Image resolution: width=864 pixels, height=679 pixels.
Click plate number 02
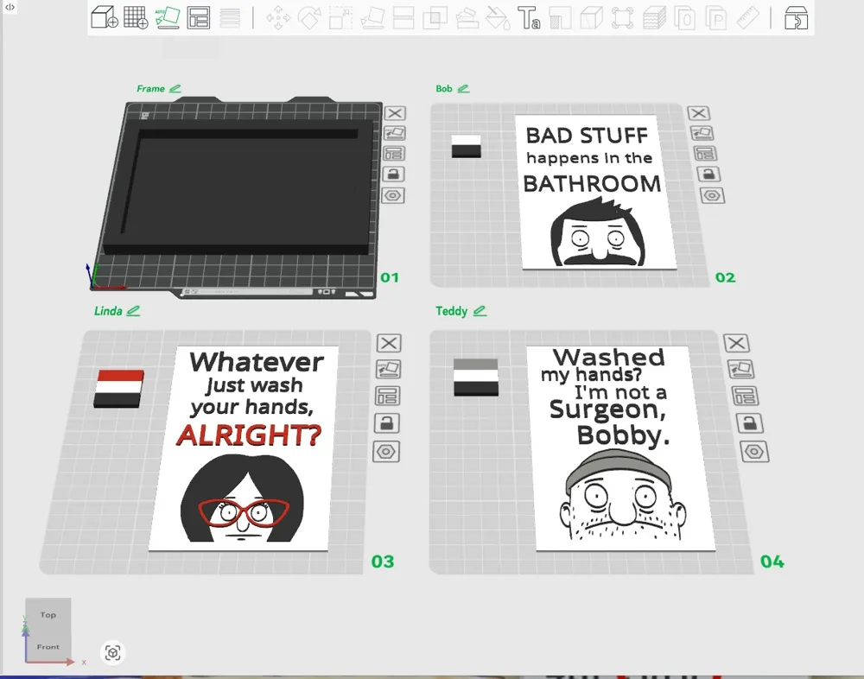[x=725, y=277]
